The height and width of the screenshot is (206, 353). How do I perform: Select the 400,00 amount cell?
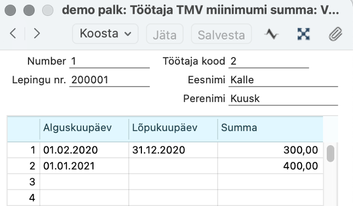(270, 166)
